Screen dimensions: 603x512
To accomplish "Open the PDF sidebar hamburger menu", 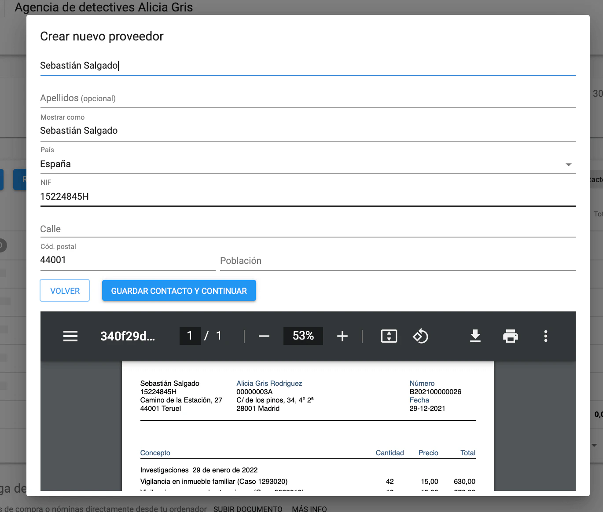I will click(x=70, y=336).
